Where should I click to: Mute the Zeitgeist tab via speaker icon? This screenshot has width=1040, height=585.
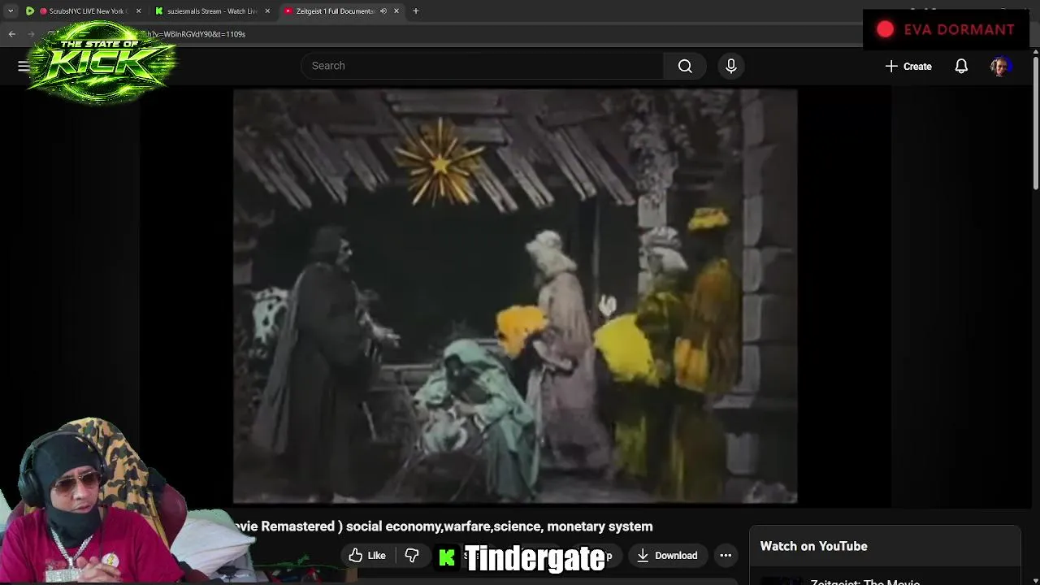click(383, 11)
